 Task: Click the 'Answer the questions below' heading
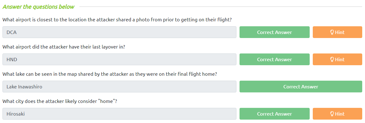pyautogui.click(x=38, y=7)
